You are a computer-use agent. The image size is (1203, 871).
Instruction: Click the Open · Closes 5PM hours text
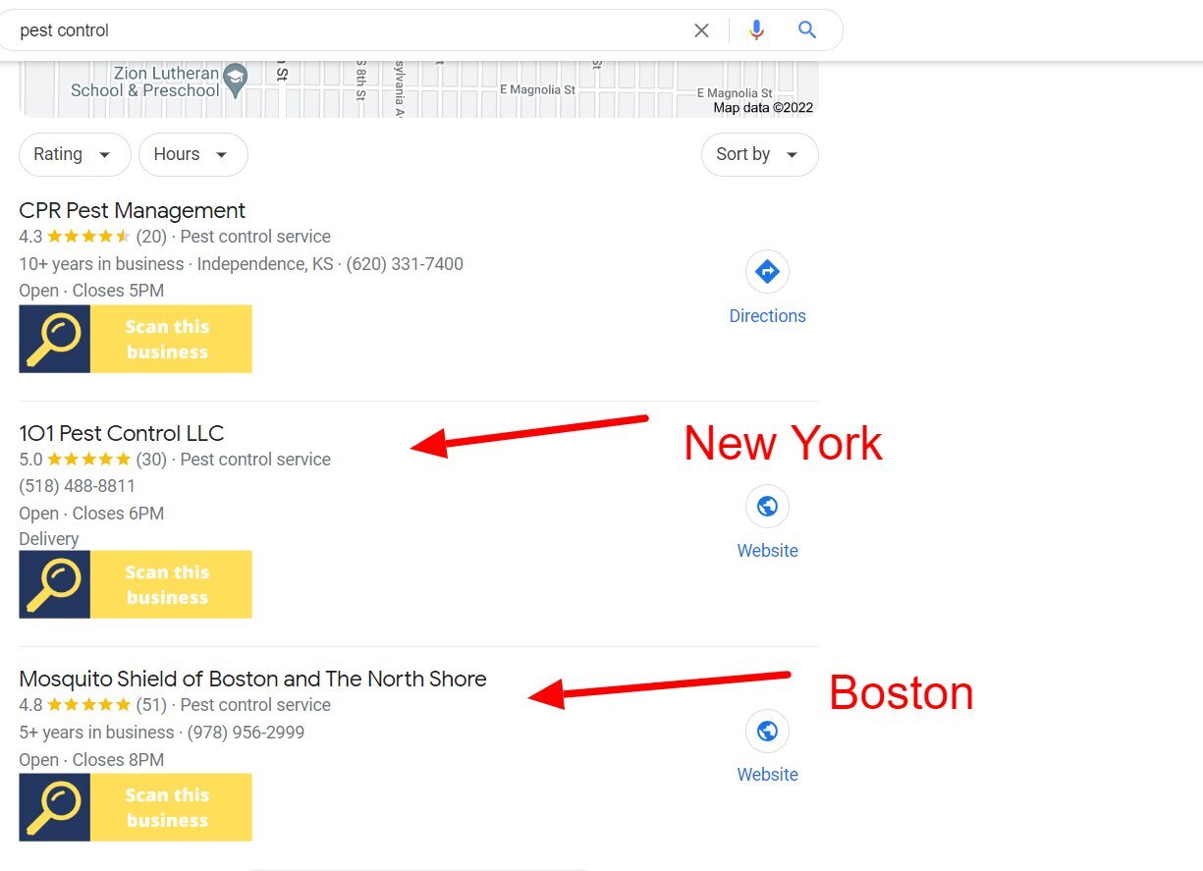pos(91,291)
